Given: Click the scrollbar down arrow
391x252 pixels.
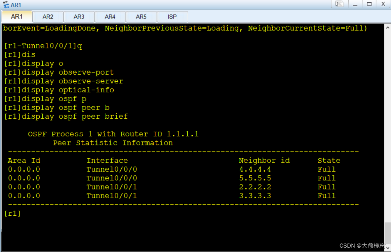Looking at the screenshot, I should click(388, 248).
